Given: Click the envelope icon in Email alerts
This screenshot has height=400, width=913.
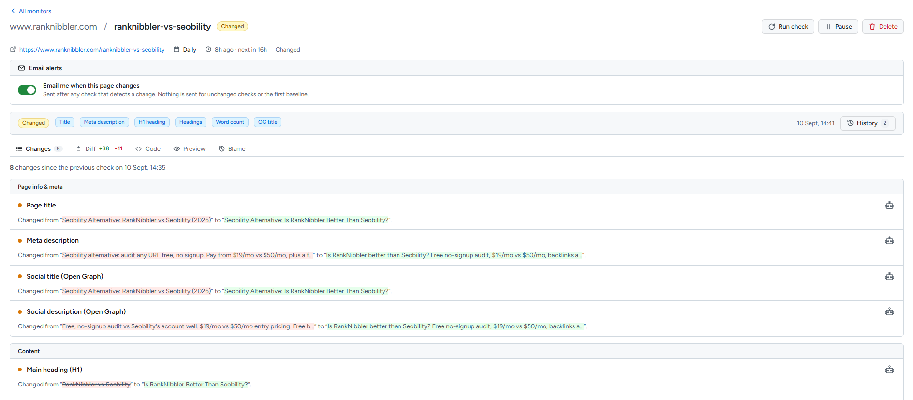Looking at the screenshot, I should point(22,68).
